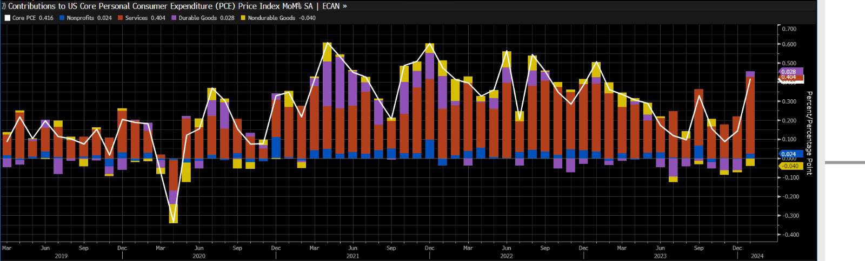The width and height of the screenshot is (865, 261).
Task: Click the 2024 year label on time axis
Action: tap(757, 256)
